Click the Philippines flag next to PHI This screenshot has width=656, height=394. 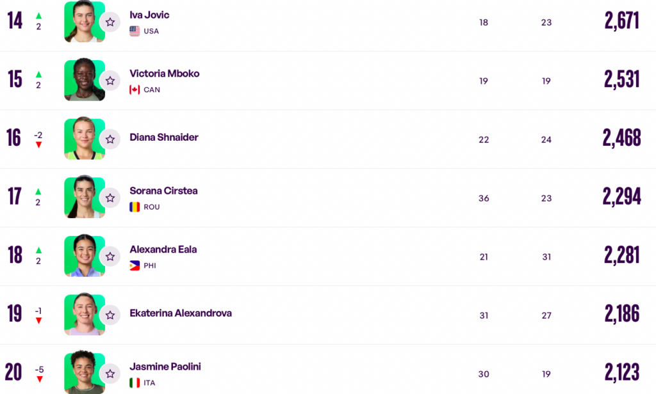click(x=135, y=265)
